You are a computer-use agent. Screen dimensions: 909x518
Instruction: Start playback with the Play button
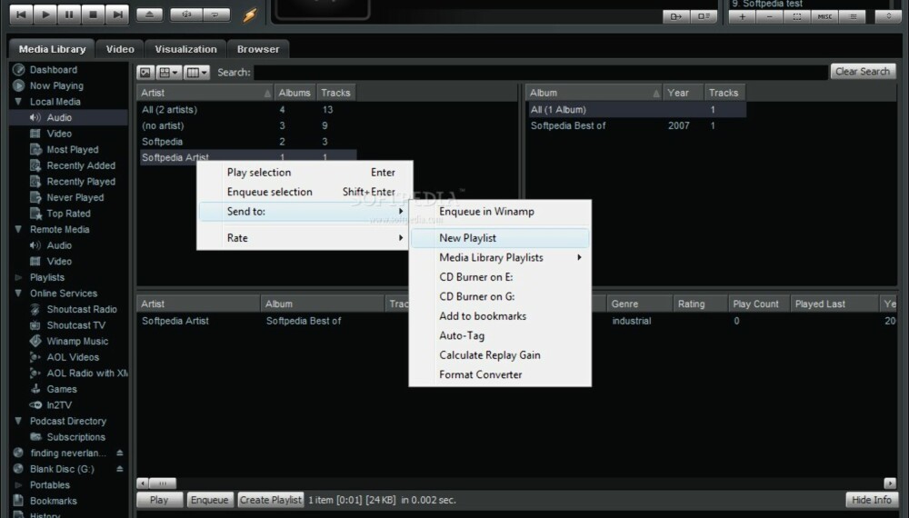(x=45, y=15)
